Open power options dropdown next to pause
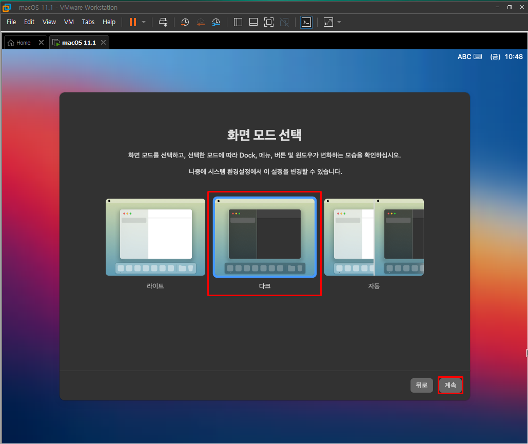Screen dimensions: 528x444 point(144,22)
